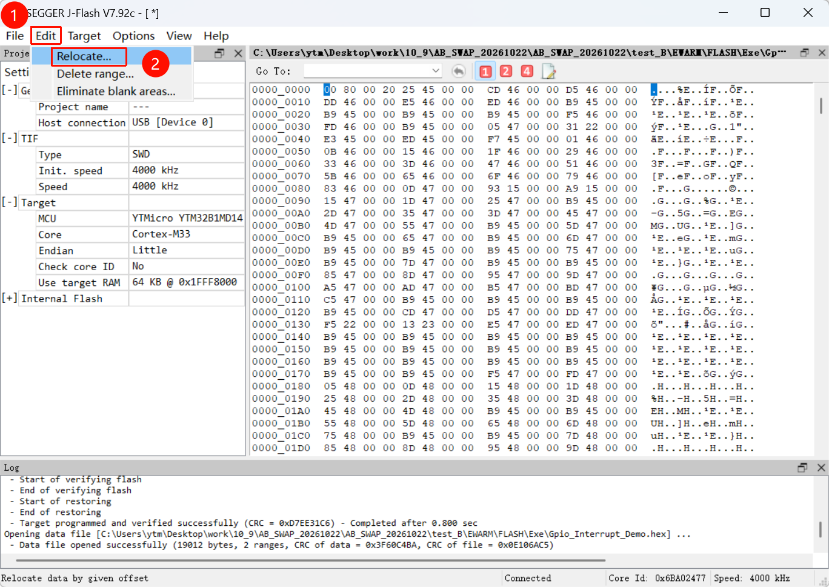Switch hex view to 1-byte width
This screenshot has height=587, width=829.
click(485, 71)
